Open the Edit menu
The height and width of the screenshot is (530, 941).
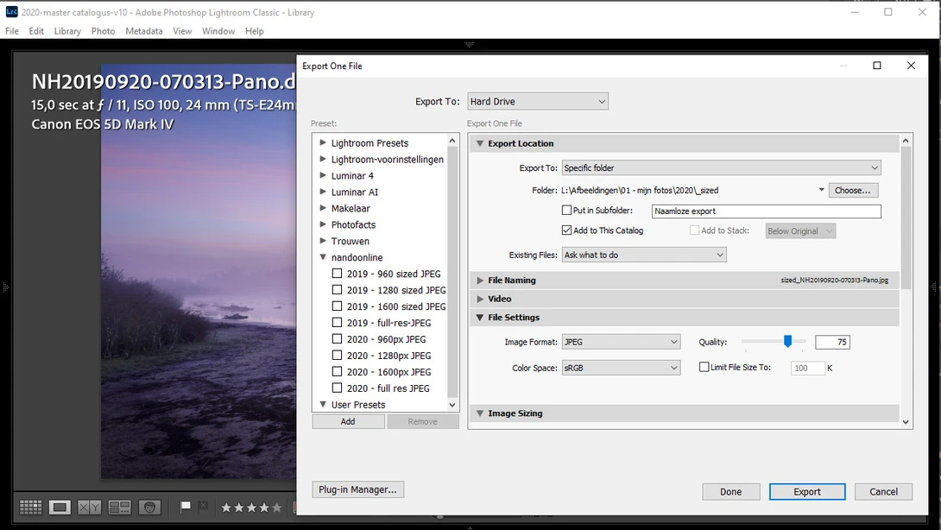point(36,31)
